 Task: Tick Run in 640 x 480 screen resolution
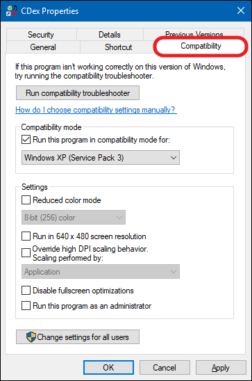click(x=26, y=236)
